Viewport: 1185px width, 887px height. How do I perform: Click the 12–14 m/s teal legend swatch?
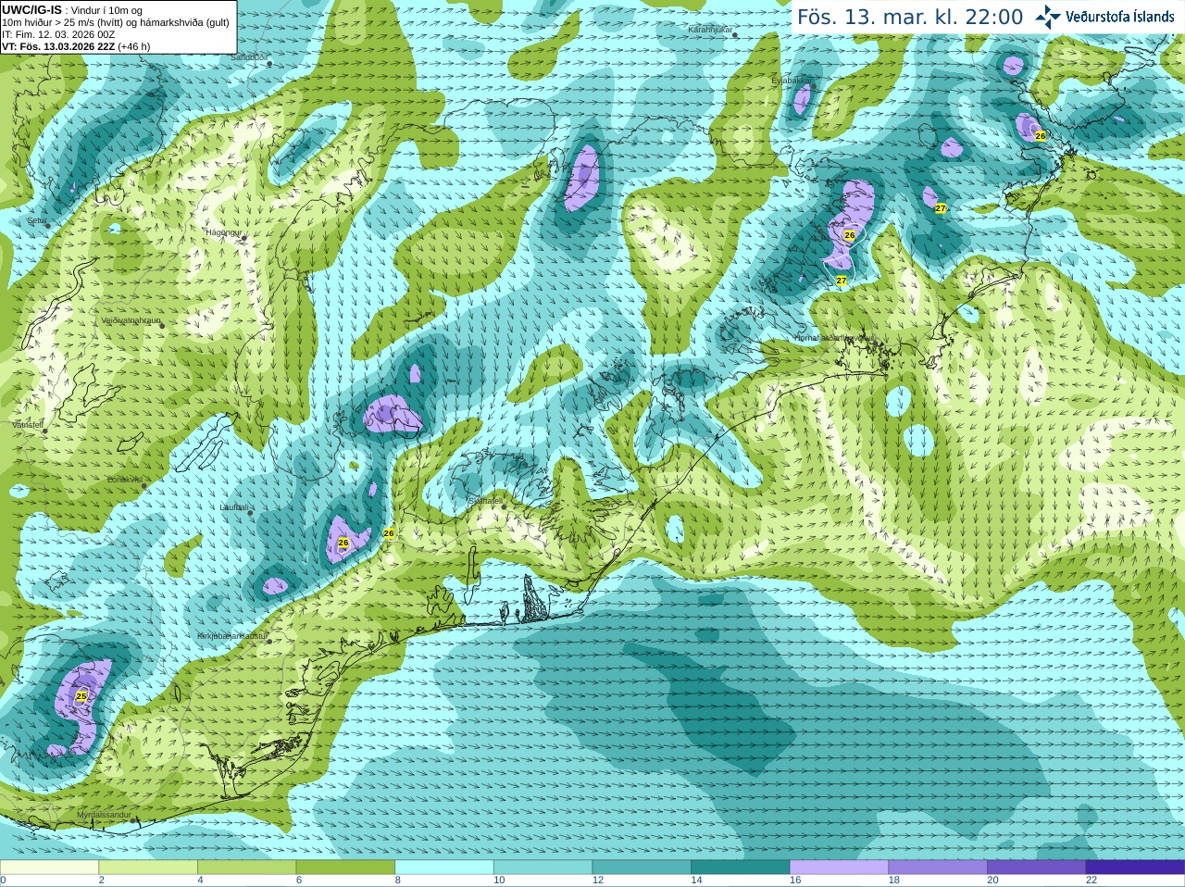642,867
